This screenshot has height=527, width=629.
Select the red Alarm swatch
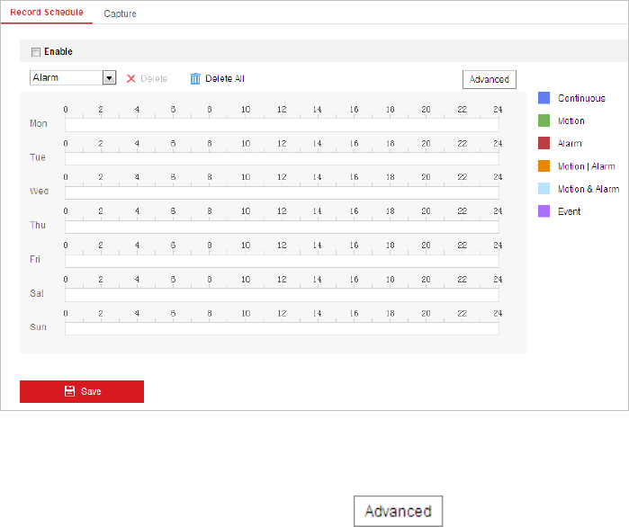pyautogui.click(x=544, y=143)
